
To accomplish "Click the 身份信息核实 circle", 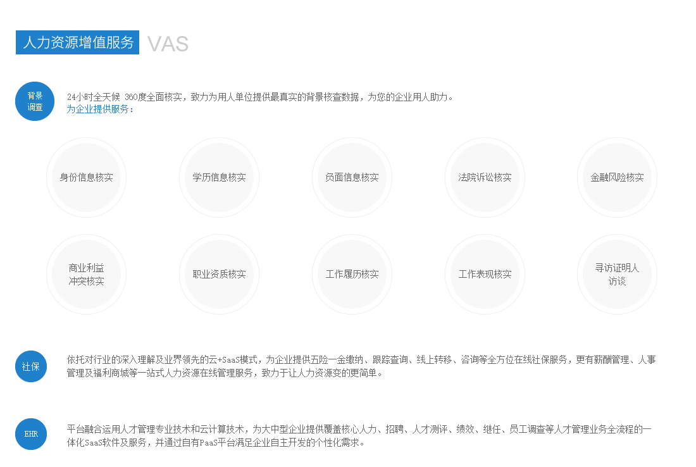I will [x=86, y=178].
